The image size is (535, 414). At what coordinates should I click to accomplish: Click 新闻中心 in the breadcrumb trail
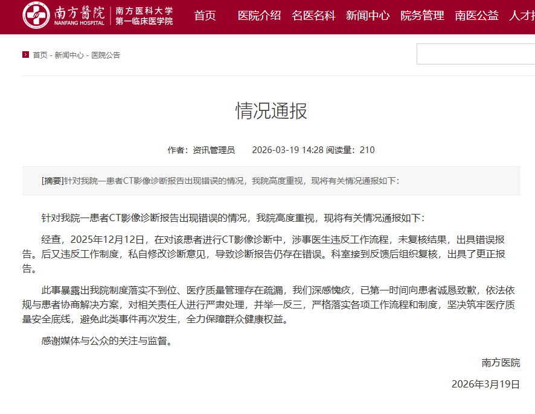pyautogui.click(x=69, y=55)
